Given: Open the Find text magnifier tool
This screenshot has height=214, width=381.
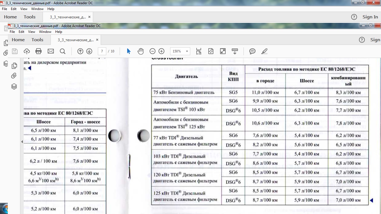Looking at the screenshot, I should click(62, 51).
